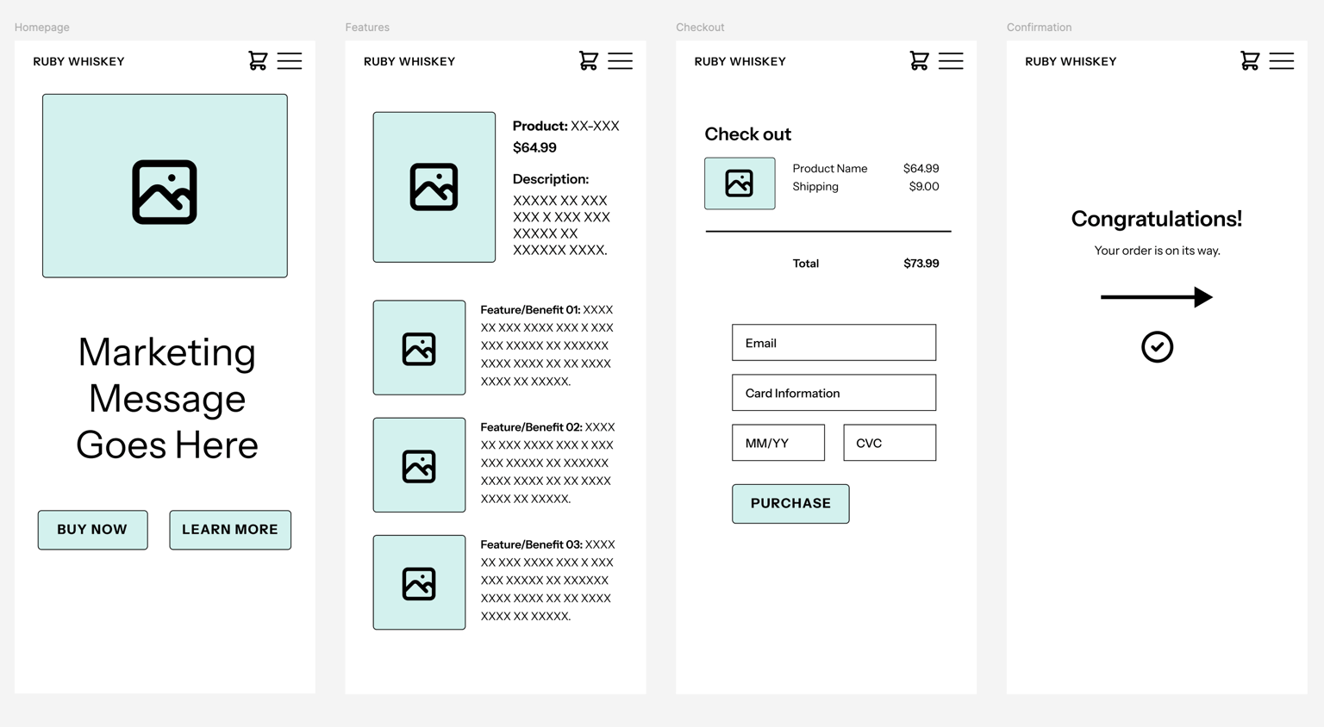
Task: Select the Feature/Benefit 02 image placeholder
Action: (x=419, y=465)
